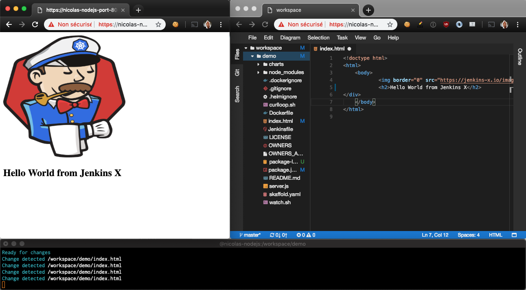Open the Help menu in the IDE
The image size is (526, 290).
click(x=393, y=37)
